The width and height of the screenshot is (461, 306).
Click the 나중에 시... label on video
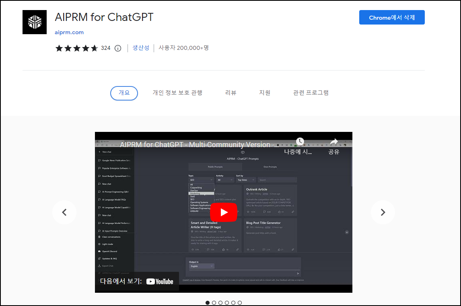click(298, 152)
